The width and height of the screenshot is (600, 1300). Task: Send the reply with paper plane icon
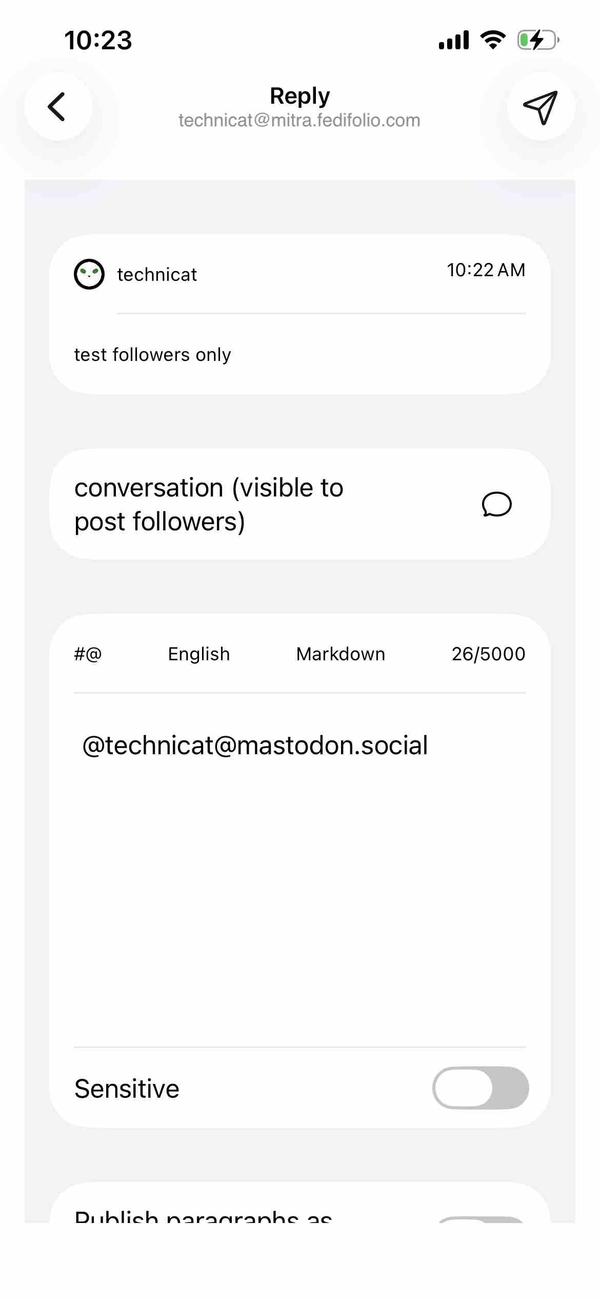(541, 107)
